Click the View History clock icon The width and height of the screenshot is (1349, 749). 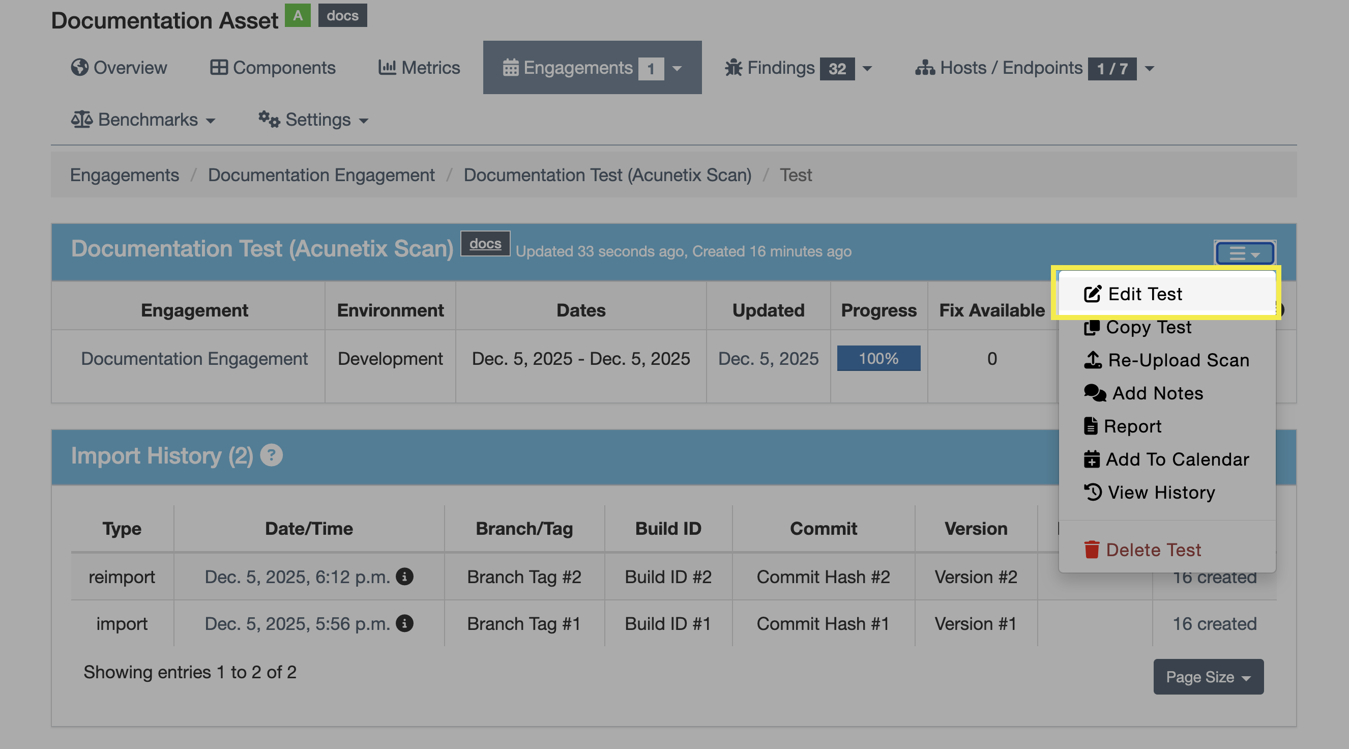(x=1093, y=492)
